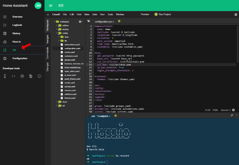239x165 pixels.
Task: Open ip_bans.yaml in file tree
Action: coord(70,75)
